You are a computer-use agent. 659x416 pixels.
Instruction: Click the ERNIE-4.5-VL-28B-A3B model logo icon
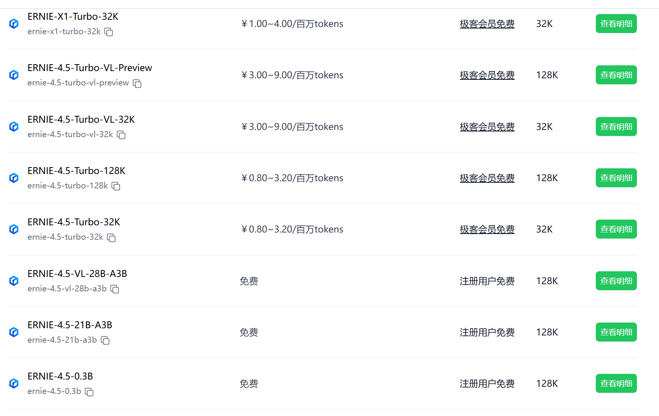14,281
